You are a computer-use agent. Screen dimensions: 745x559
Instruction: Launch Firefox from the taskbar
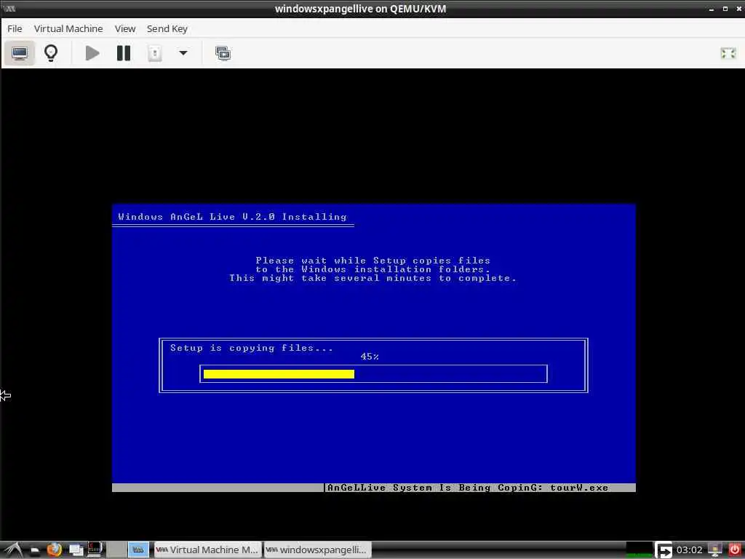[55, 550]
